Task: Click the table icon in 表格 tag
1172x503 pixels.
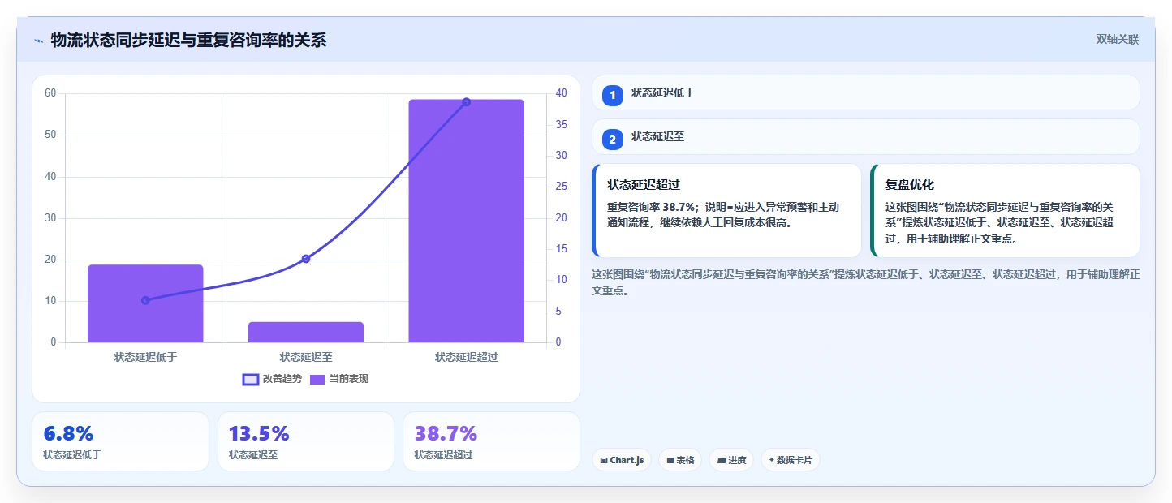Action: coord(670,460)
